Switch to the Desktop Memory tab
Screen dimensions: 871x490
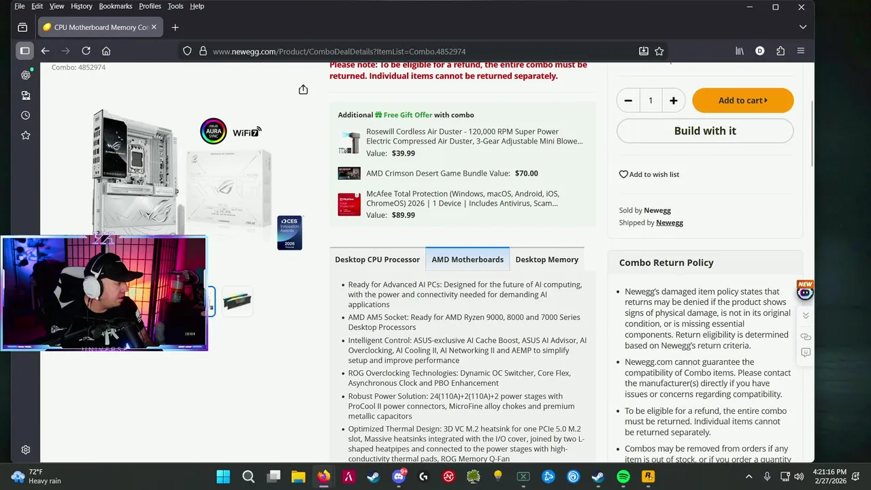point(546,259)
